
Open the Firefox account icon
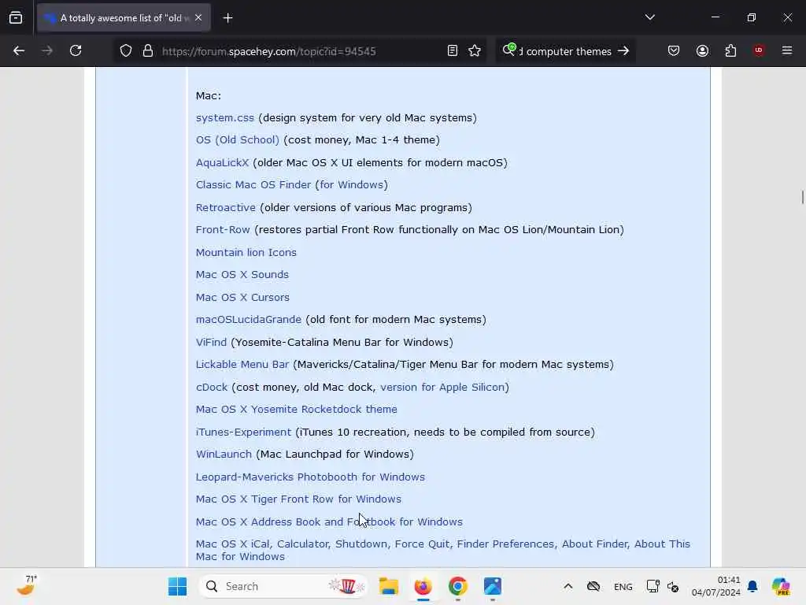[702, 50]
